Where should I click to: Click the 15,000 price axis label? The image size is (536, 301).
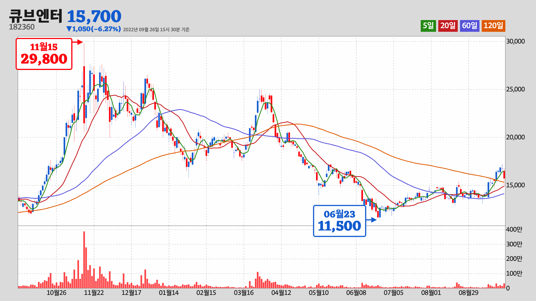pos(515,185)
